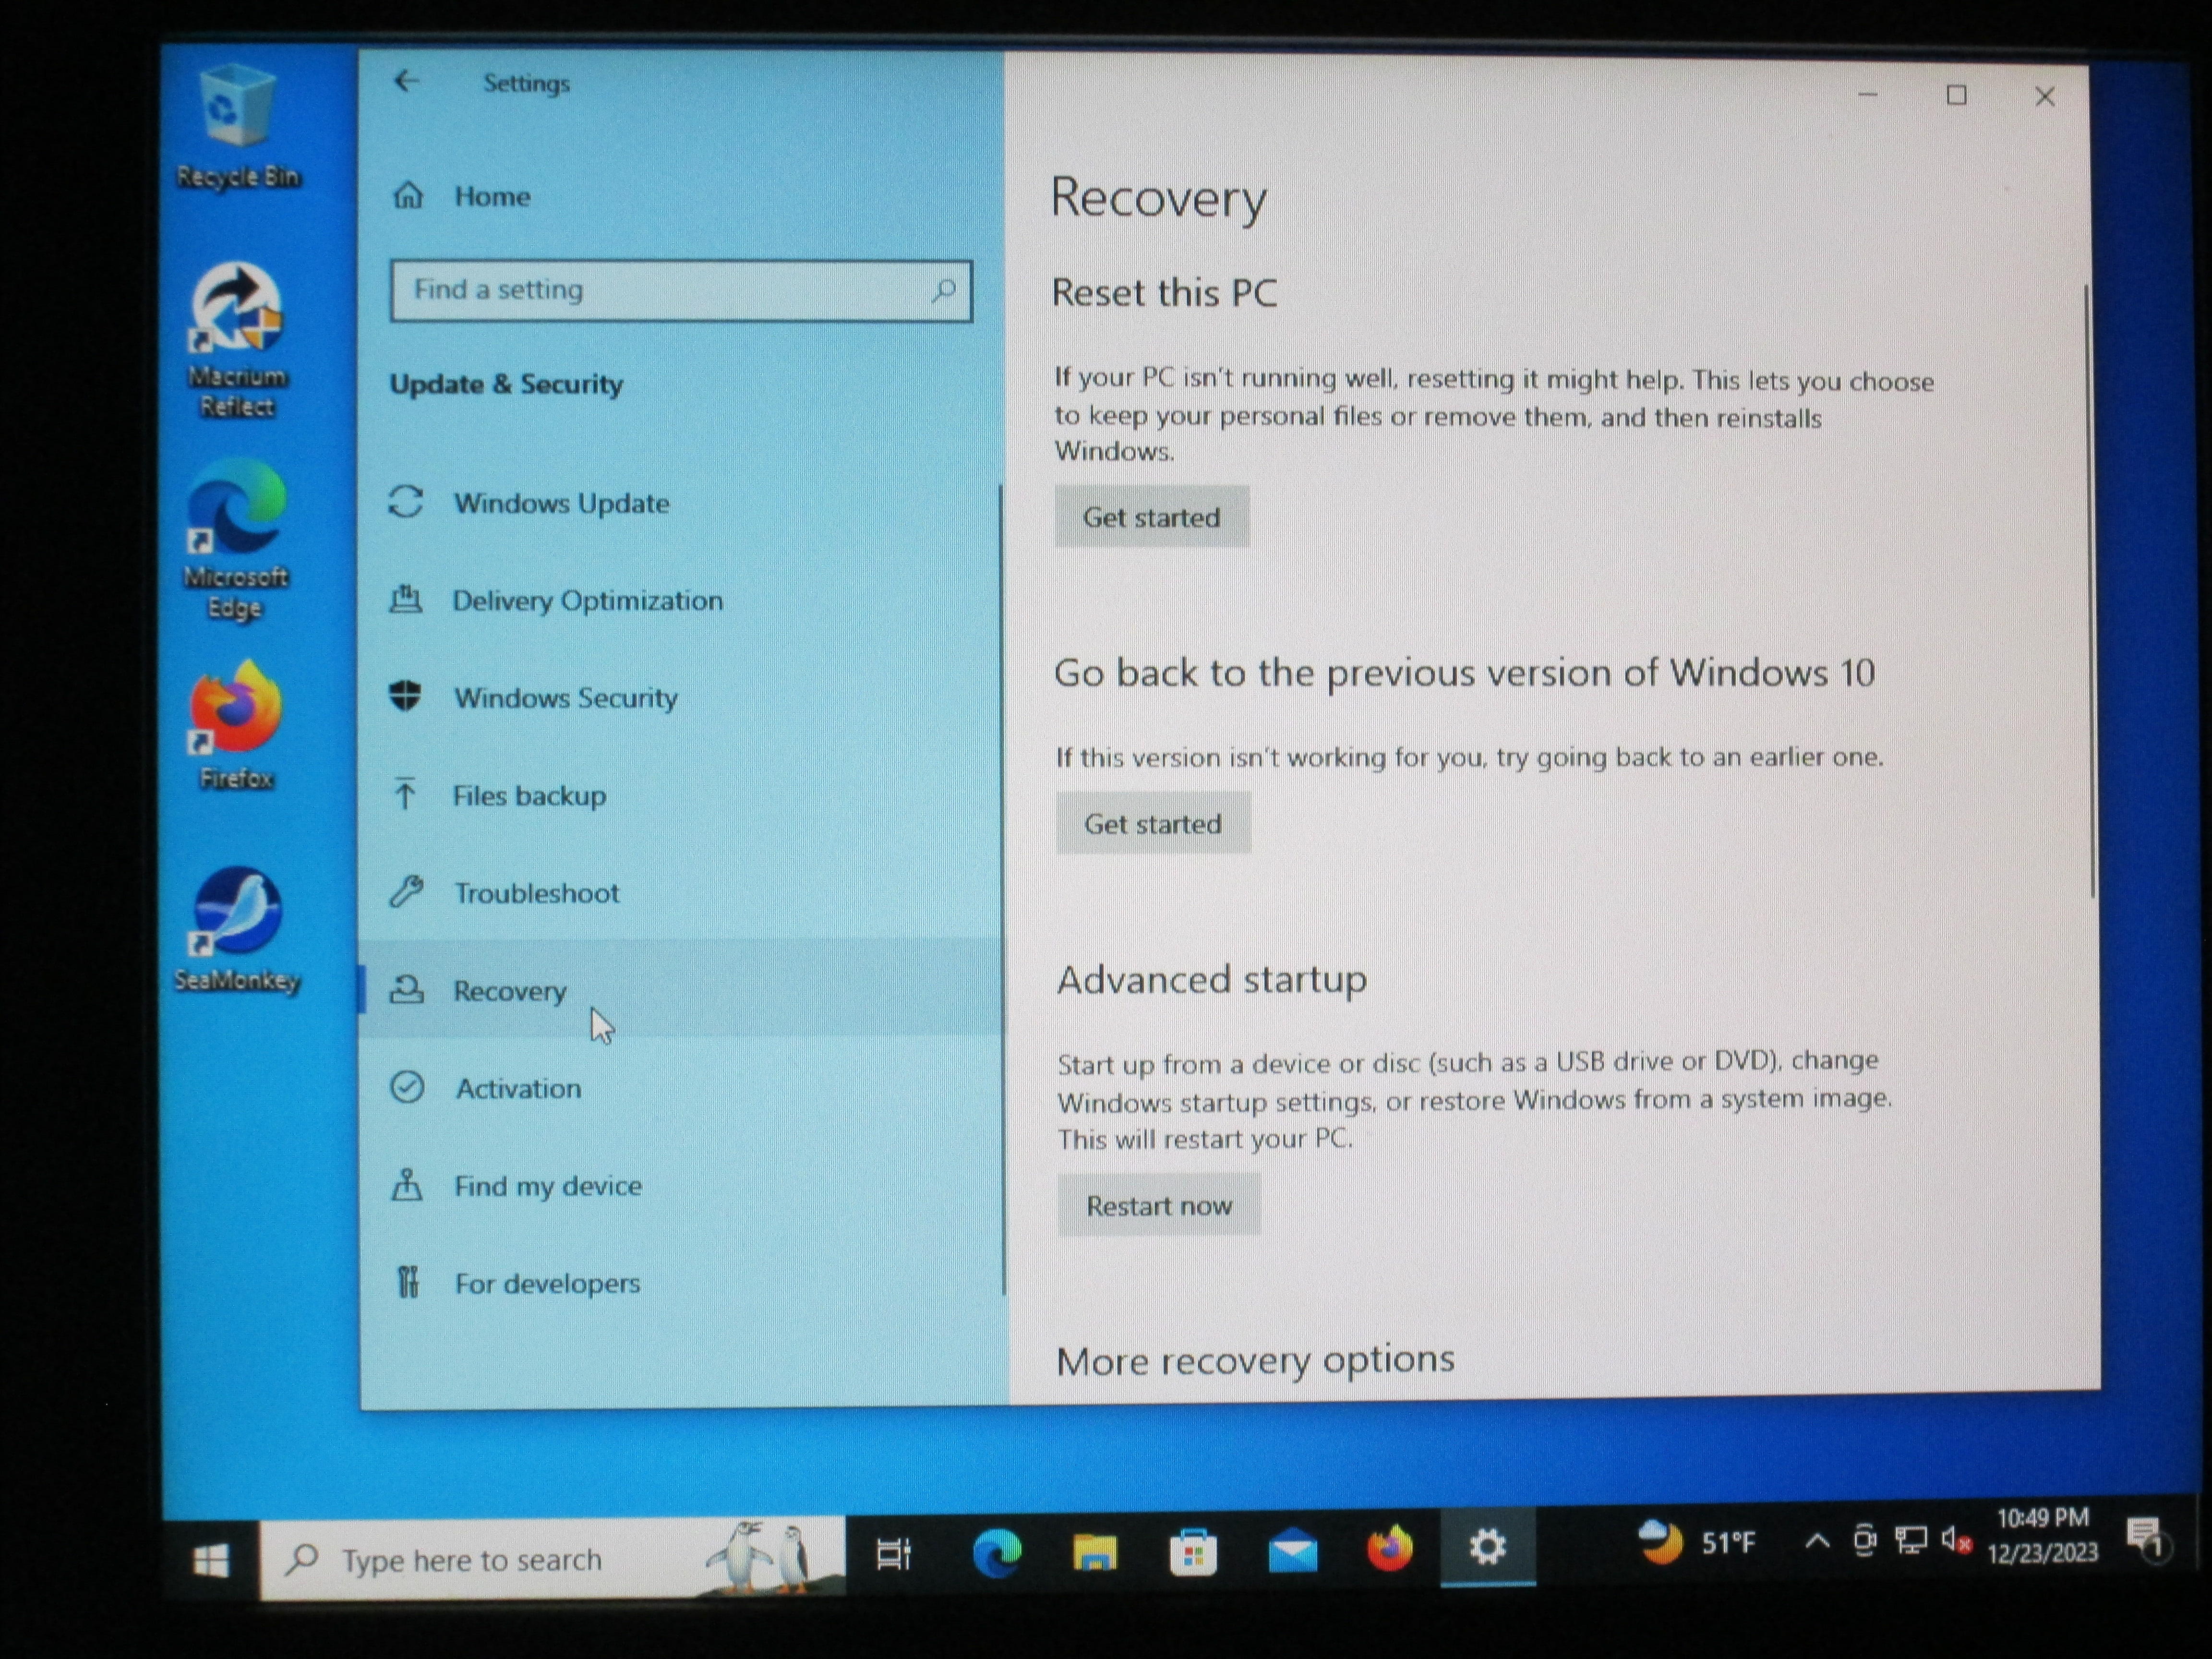Open Task View from the taskbar
Viewport: 2212px width, 1659px height.
click(893, 1554)
